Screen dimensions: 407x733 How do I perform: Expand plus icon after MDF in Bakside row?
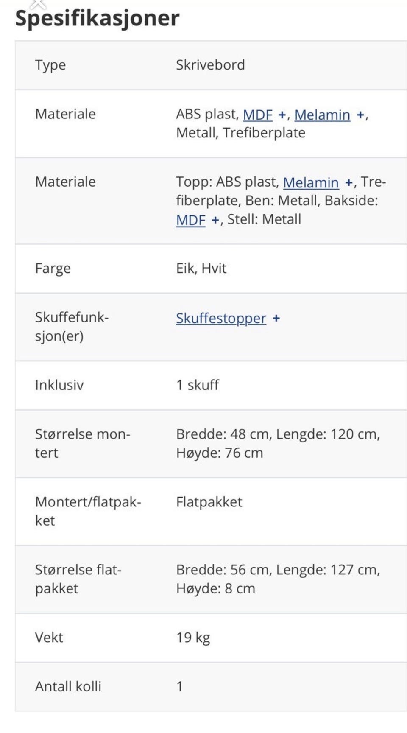(216, 219)
